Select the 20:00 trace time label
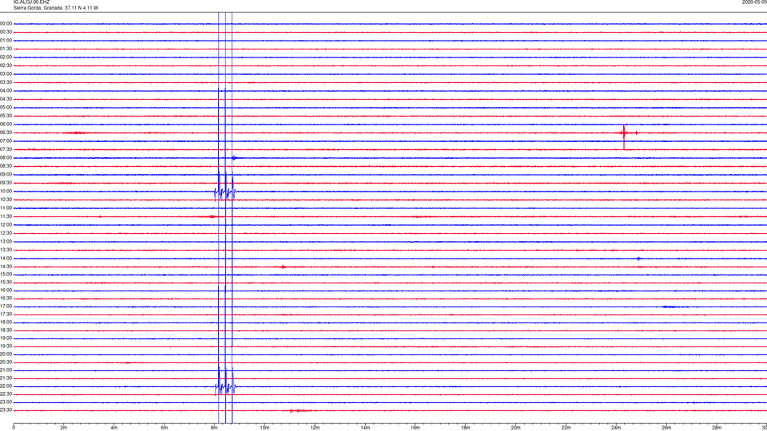The width and height of the screenshot is (767, 431). click(6, 354)
